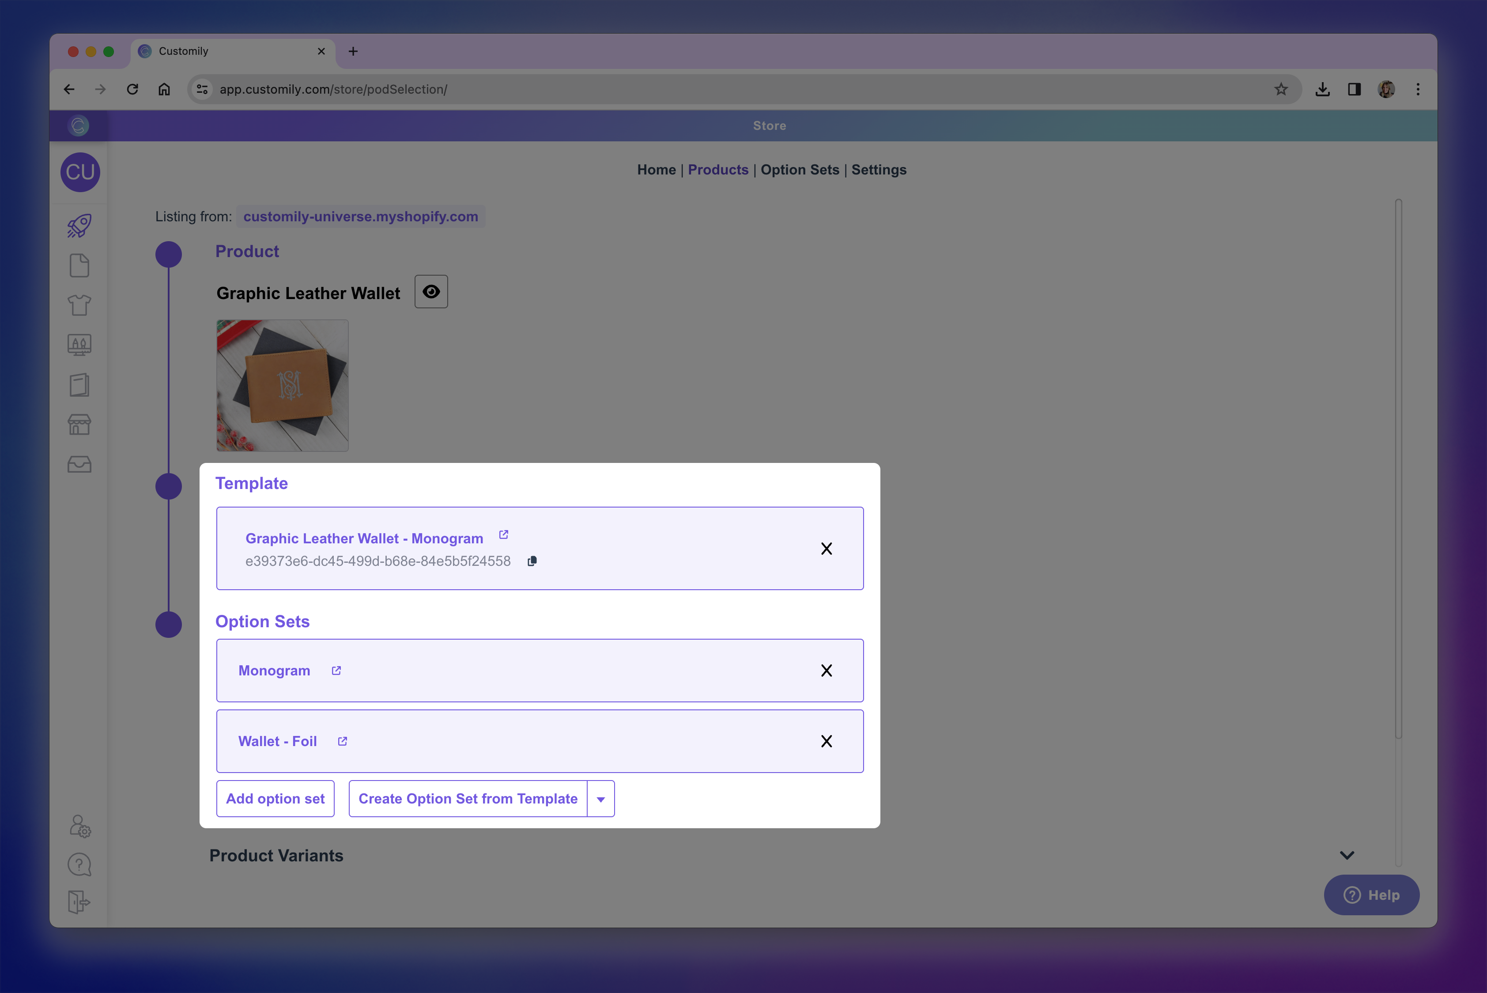Navigate to the Option Sets menu item
The height and width of the screenshot is (993, 1487).
(x=800, y=170)
